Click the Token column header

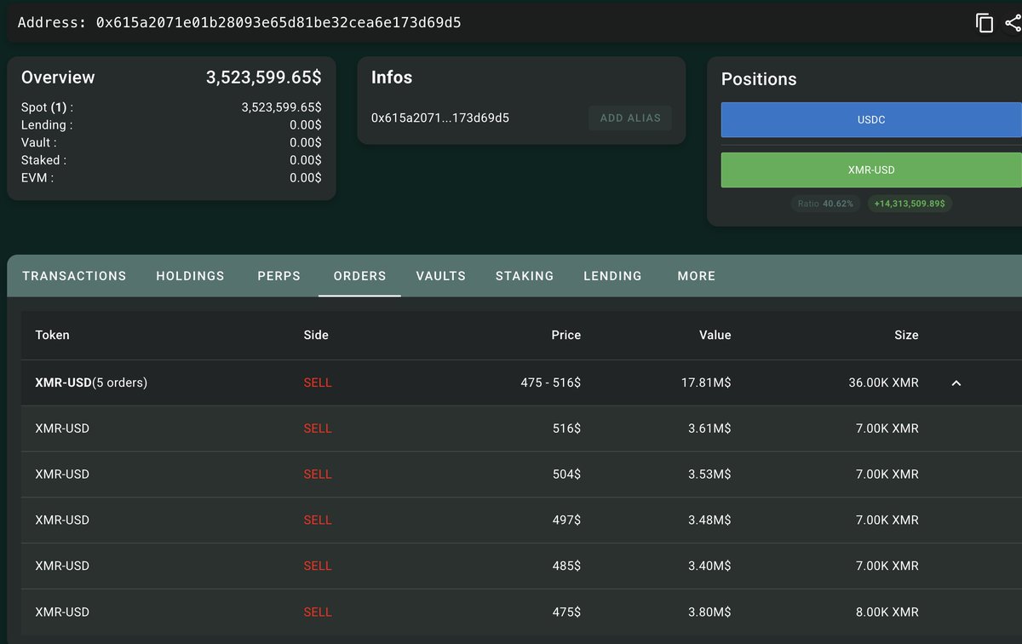tap(53, 335)
